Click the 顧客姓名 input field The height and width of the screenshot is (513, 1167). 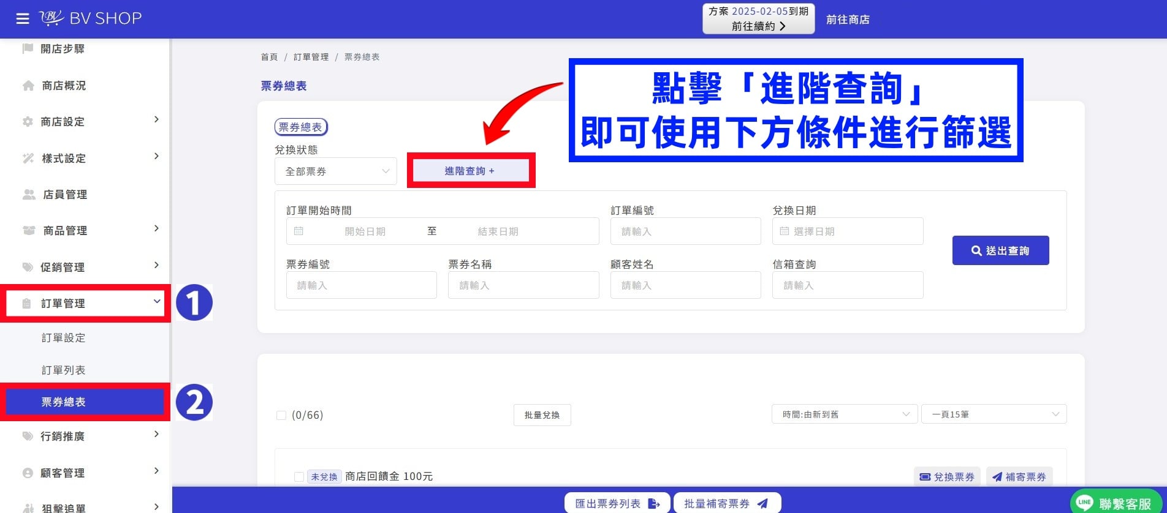pyautogui.click(x=686, y=285)
